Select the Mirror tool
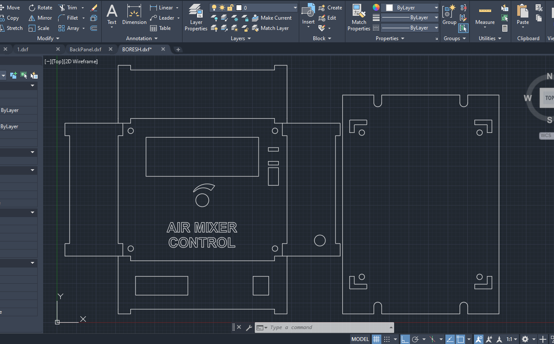The height and width of the screenshot is (344, 554). click(40, 18)
